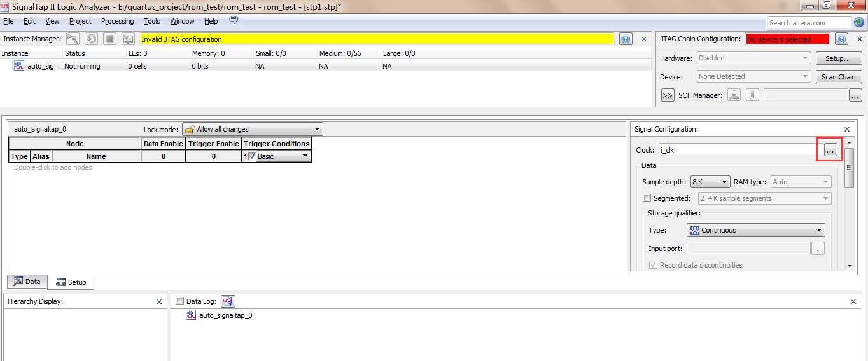Toggle Record data discontinuities checkbox
Viewport: 868px width, 361px height.
pyautogui.click(x=653, y=265)
